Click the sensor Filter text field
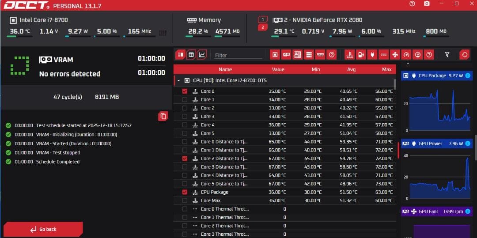The height and width of the screenshot is (238, 477). click(x=238, y=55)
